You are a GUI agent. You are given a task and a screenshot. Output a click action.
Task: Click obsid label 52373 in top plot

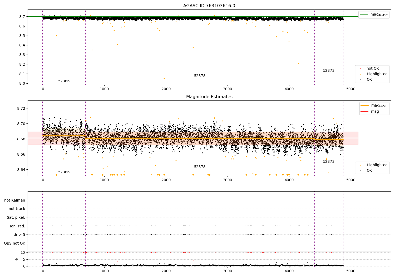pyautogui.click(x=329, y=71)
